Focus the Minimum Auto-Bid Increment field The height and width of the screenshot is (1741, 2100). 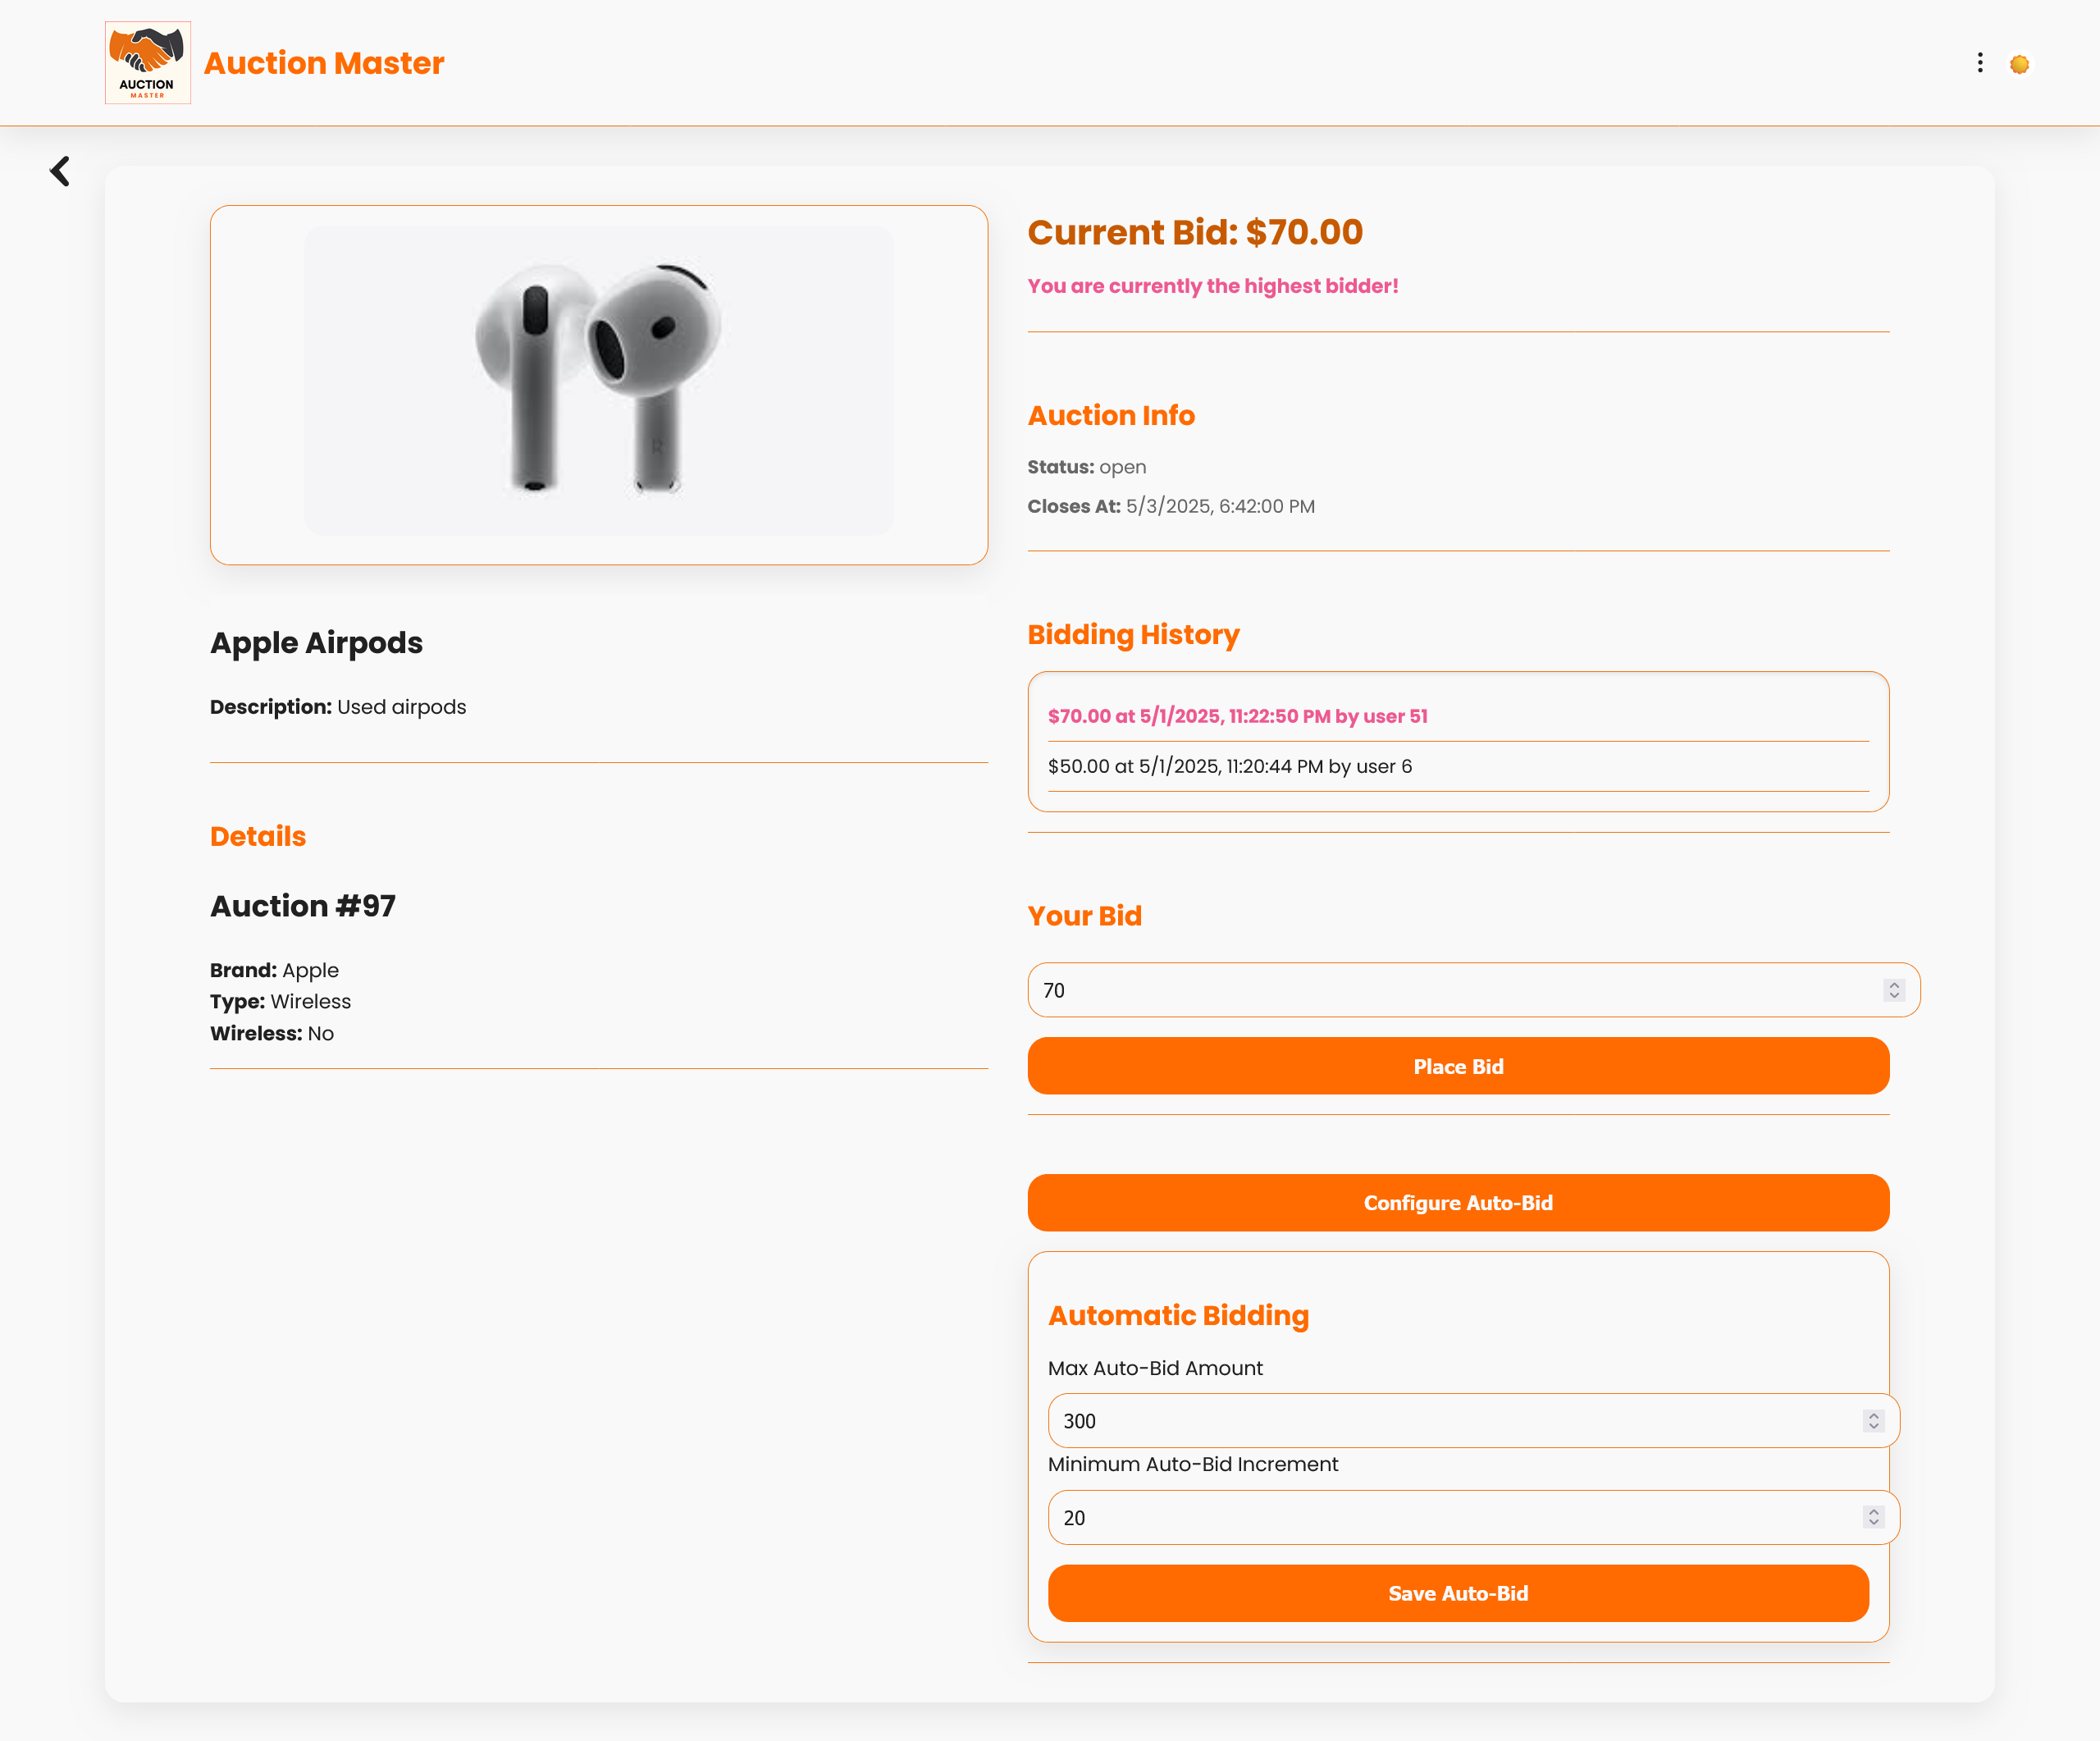pos(1474,1517)
